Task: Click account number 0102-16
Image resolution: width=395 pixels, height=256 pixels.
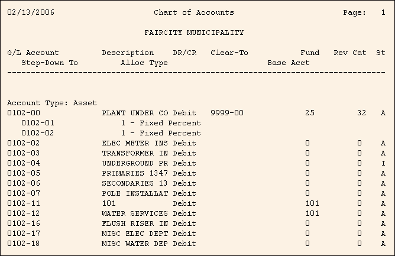Action: point(24,223)
